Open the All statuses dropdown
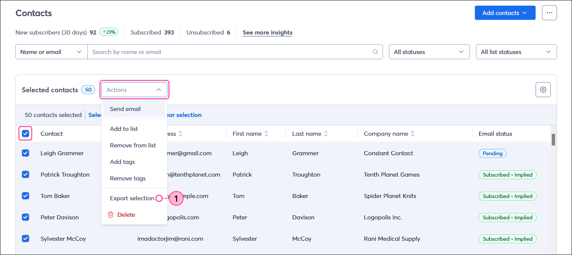This screenshot has height=255, width=572. [429, 51]
